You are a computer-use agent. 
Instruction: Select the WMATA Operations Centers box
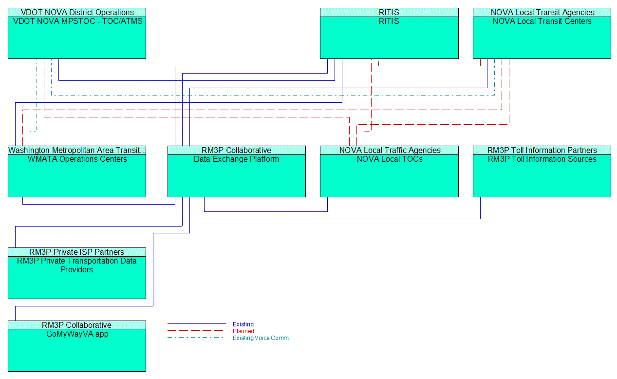pos(77,176)
